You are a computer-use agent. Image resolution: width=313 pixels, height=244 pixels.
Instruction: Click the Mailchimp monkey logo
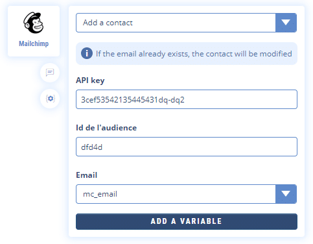tap(34, 23)
